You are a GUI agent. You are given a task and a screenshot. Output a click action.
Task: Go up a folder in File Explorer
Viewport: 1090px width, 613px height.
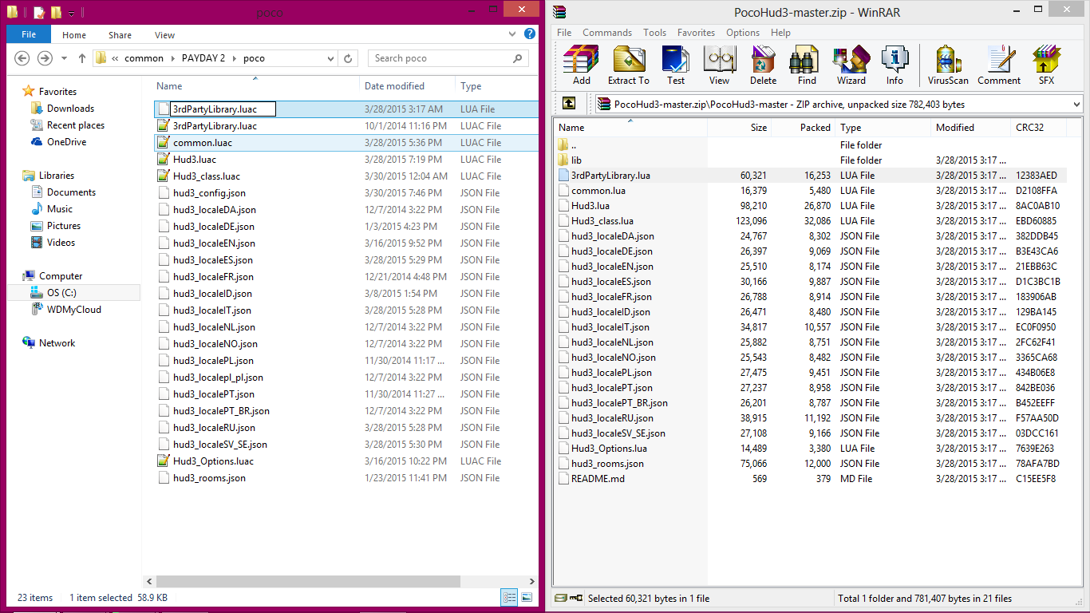[81, 58]
